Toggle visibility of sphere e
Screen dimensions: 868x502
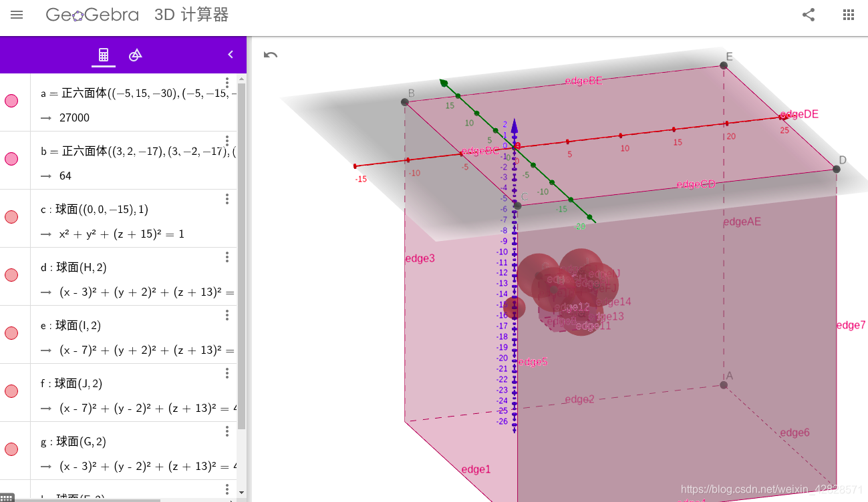click(11, 333)
